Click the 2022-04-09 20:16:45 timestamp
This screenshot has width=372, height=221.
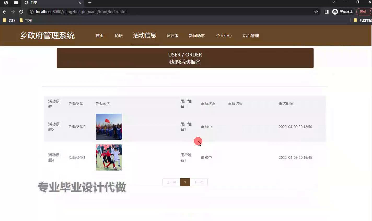pos(295,157)
